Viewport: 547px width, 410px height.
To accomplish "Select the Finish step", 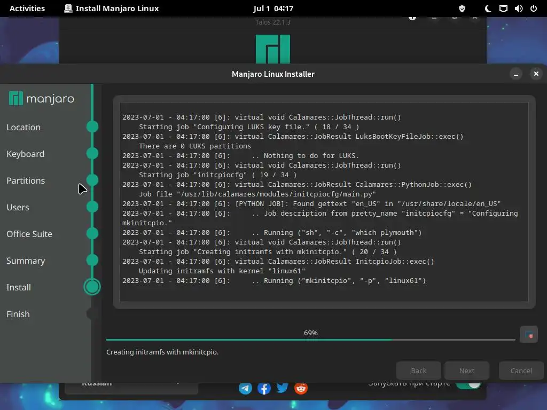I will point(18,314).
